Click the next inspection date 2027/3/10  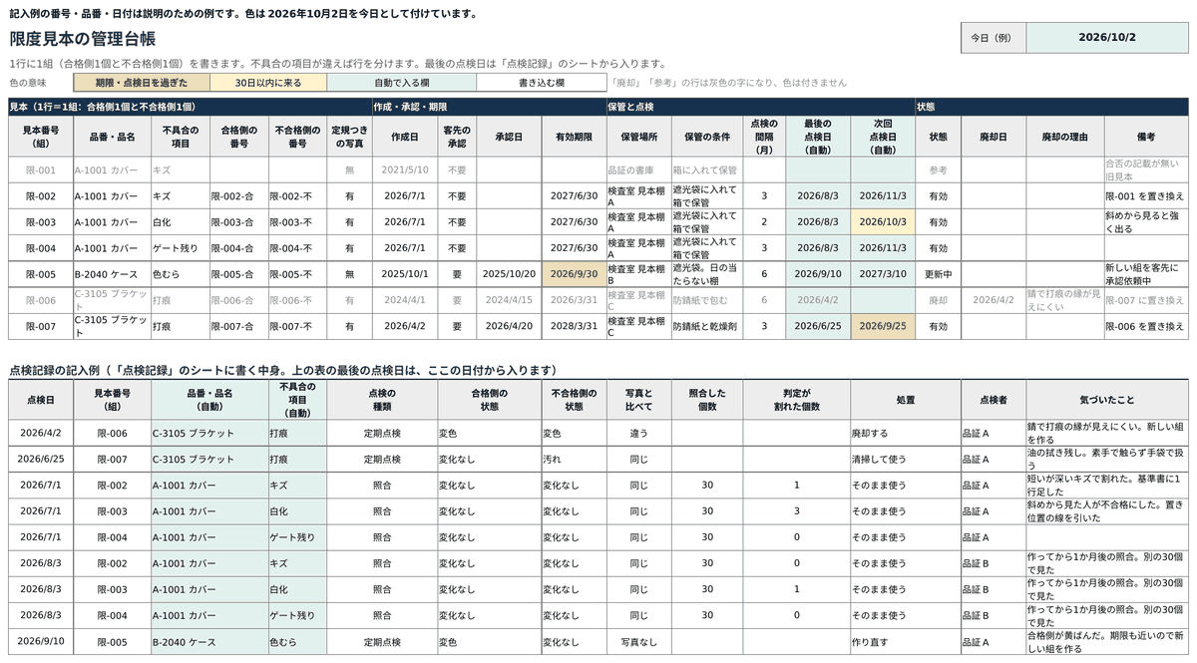point(883,274)
